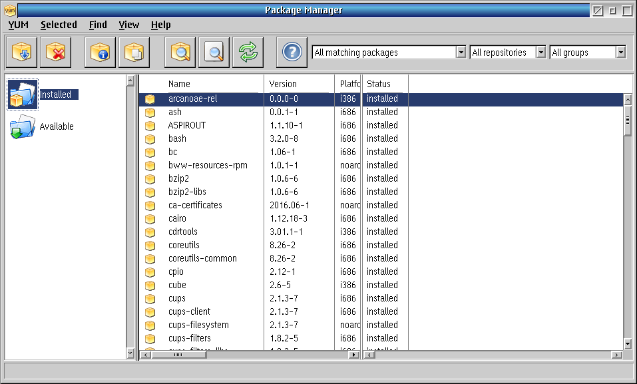Click version 3.01.1-1 of cdrtools
Screen dimensions: 637x384
(286, 232)
